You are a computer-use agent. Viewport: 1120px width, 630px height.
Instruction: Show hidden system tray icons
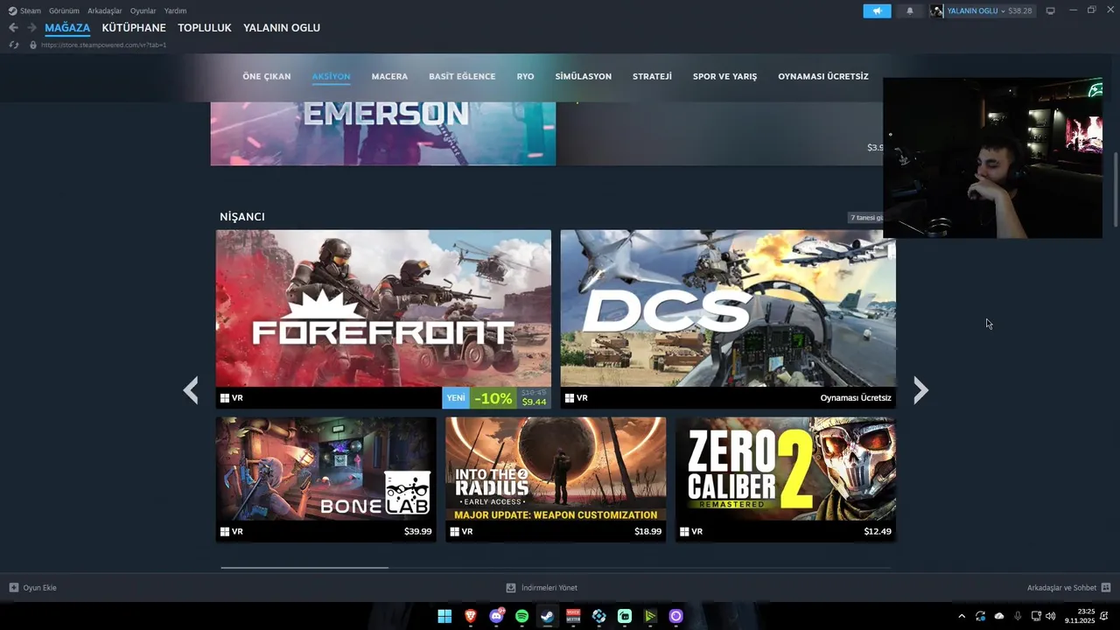962,616
